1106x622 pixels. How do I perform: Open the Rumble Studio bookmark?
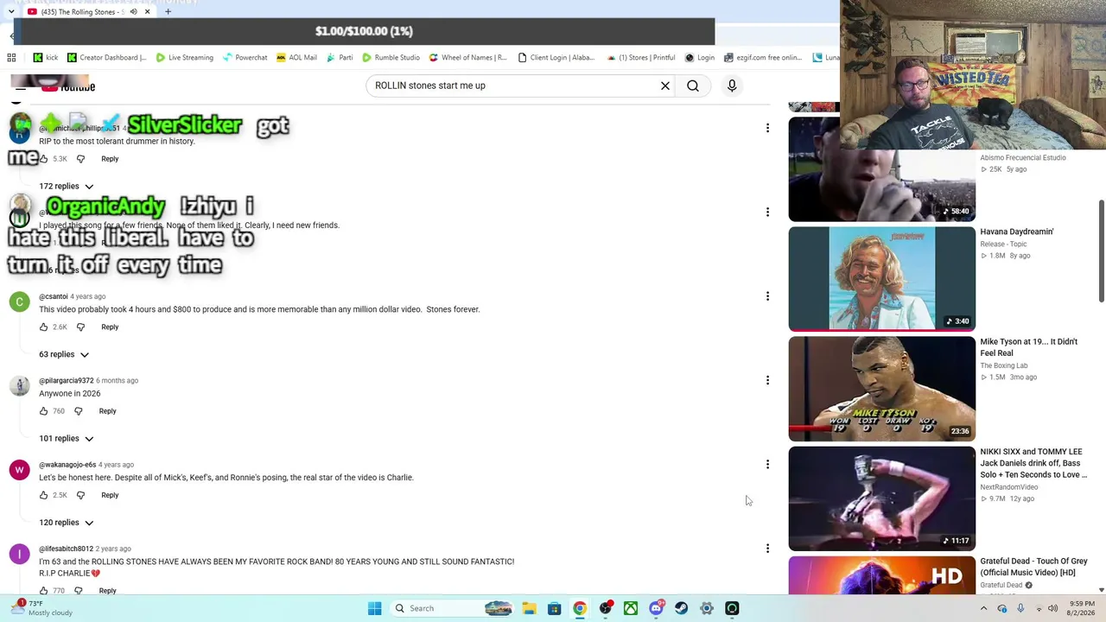pyautogui.click(x=391, y=58)
